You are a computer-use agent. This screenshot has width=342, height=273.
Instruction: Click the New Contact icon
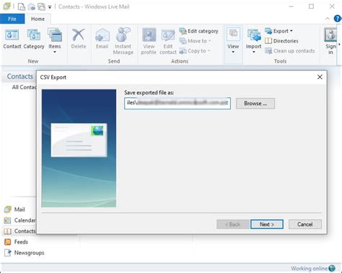[12, 40]
